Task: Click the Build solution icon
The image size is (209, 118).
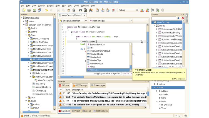Action: (x=142, y=10)
